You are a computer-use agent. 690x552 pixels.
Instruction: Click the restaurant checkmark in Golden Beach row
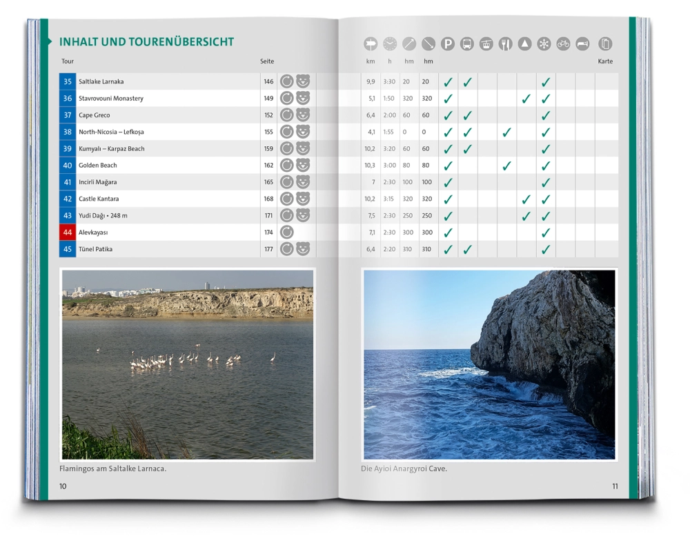506,166
